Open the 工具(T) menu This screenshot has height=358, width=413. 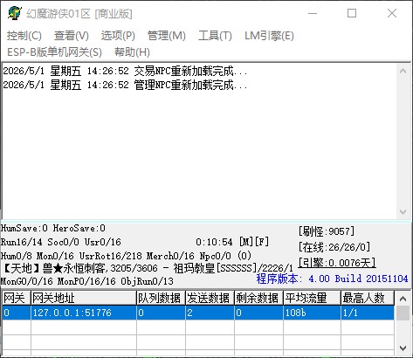pyautogui.click(x=215, y=36)
